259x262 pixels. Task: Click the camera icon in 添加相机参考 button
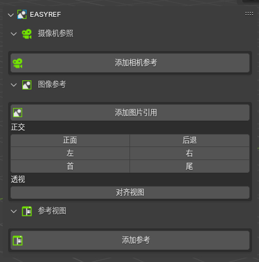point(17,63)
